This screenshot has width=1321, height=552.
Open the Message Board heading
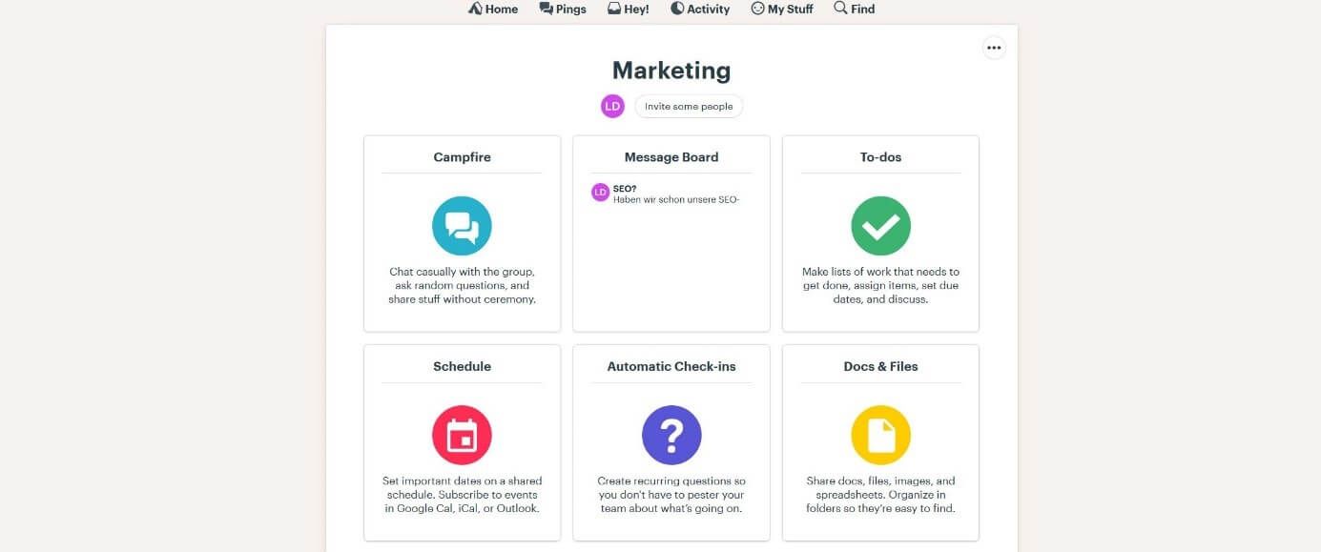point(671,157)
